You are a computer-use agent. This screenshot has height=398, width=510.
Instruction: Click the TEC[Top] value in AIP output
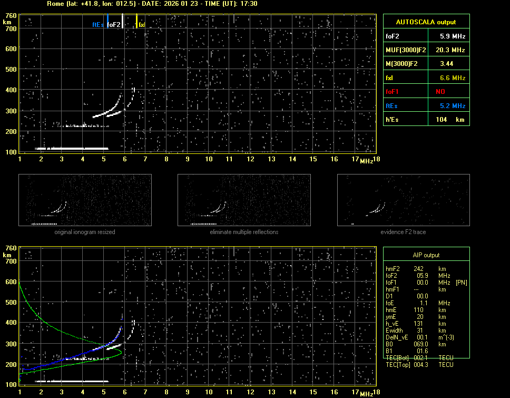[x=421, y=365]
